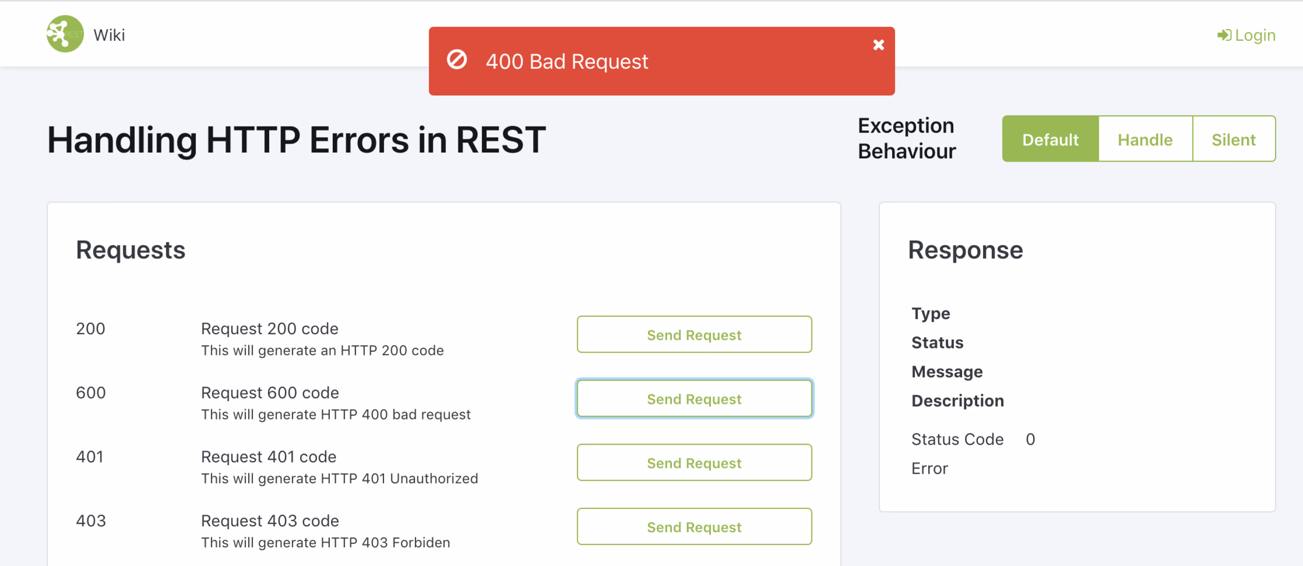Click the Login link text

pos(1255,36)
